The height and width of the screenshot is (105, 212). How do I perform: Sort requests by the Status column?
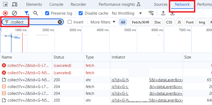[x=59, y=57]
